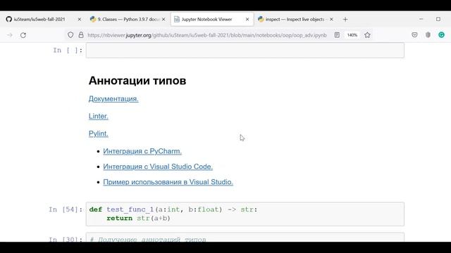Toggle reader view icon in address bar
Image resolution: width=451 pixels, height=253 pixels.
[337, 35]
